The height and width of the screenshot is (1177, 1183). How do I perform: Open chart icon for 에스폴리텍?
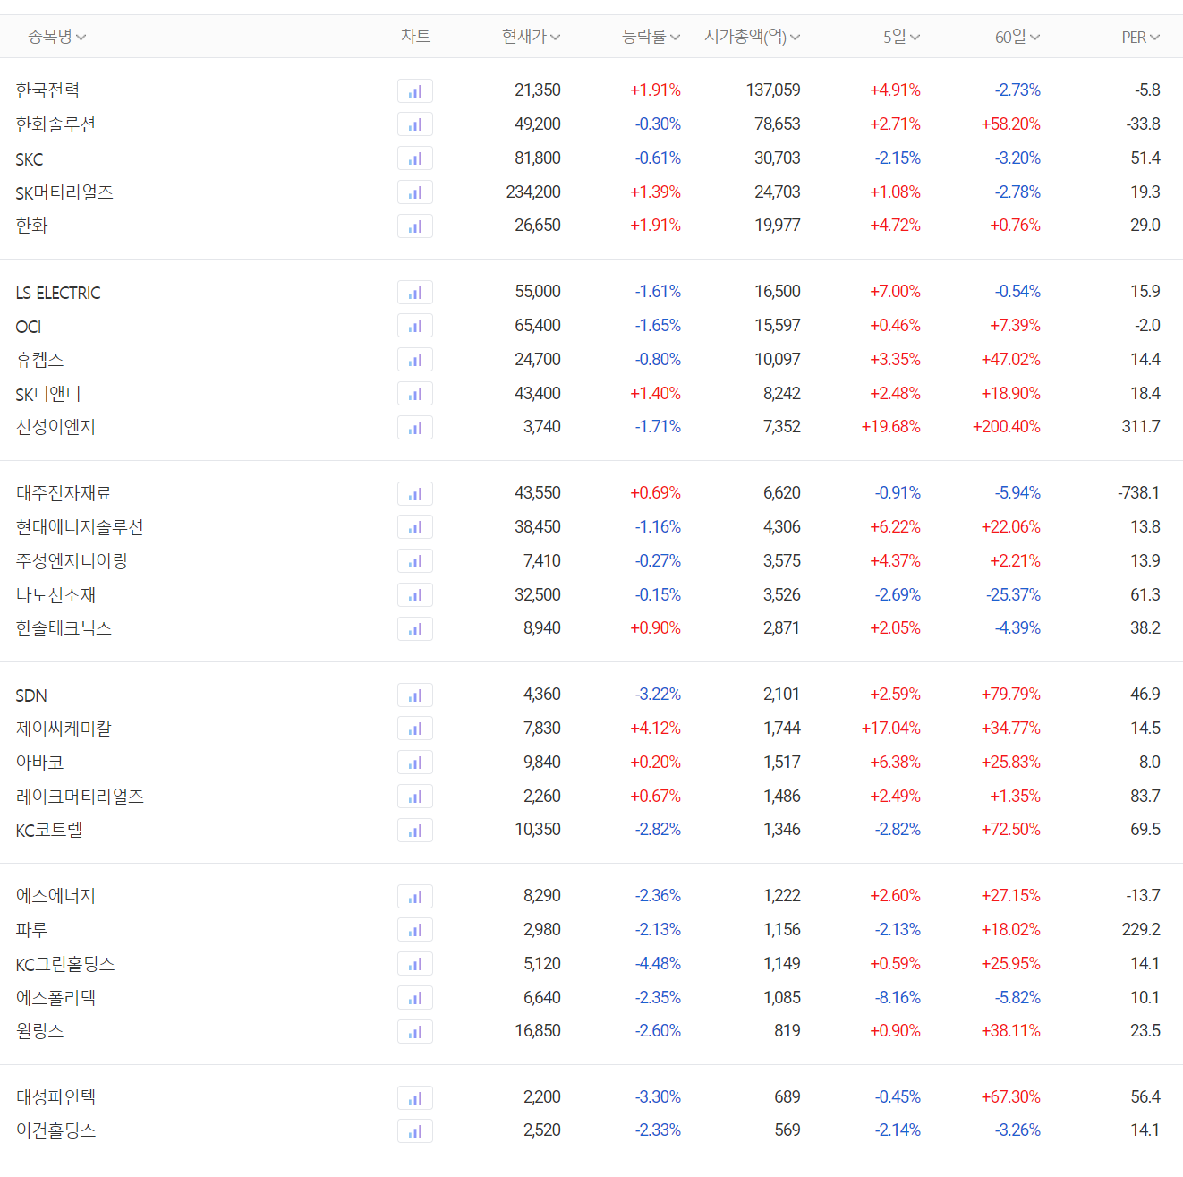click(415, 998)
